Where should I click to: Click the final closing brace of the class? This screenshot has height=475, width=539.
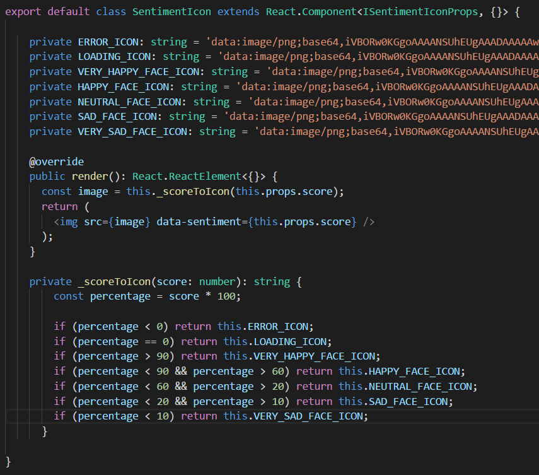(8, 461)
